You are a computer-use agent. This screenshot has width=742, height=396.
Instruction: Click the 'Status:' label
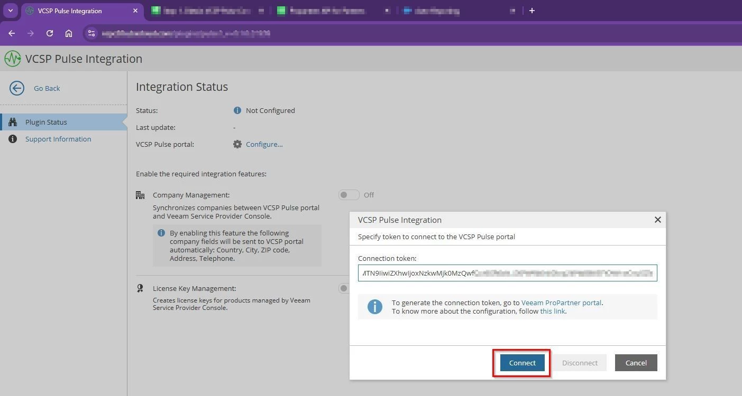tap(146, 110)
